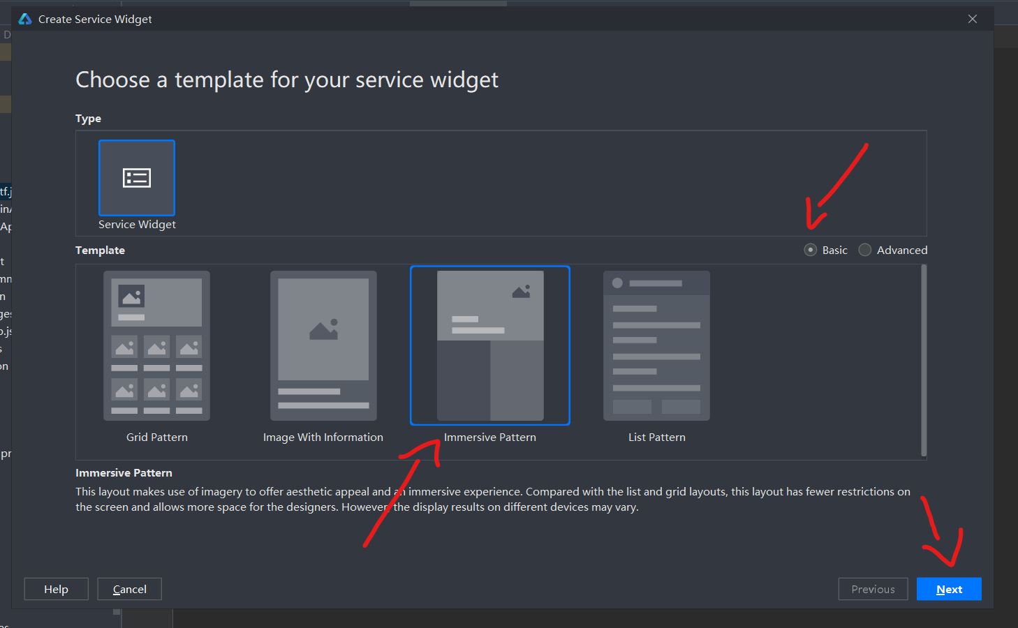
Task: Click the DevEco Studio logo in title bar
Action: point(25,19)
